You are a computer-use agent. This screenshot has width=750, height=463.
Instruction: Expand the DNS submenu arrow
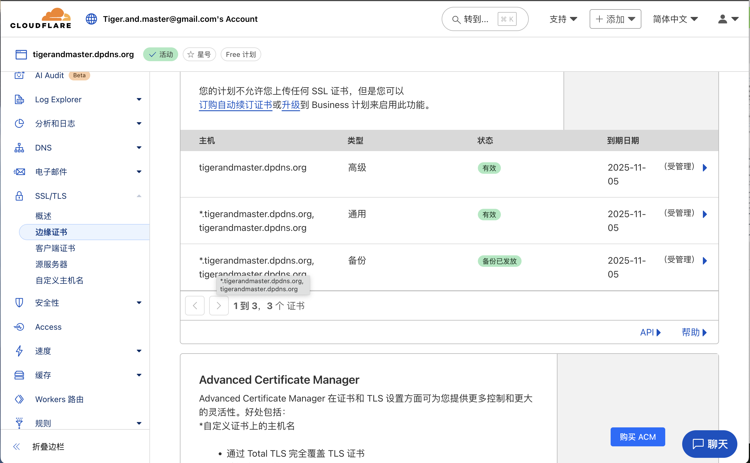(x=139, y=148)
